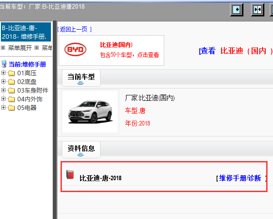273x219 pixels.
Task: Click the 车型:唐 text
Action: click(135, 110)
